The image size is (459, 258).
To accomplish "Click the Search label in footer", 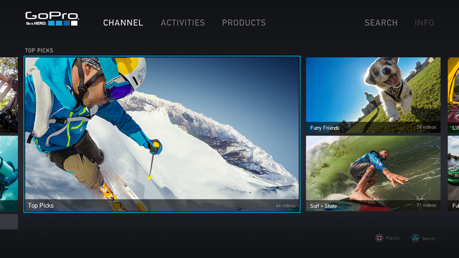I will (x=428, y=238).
